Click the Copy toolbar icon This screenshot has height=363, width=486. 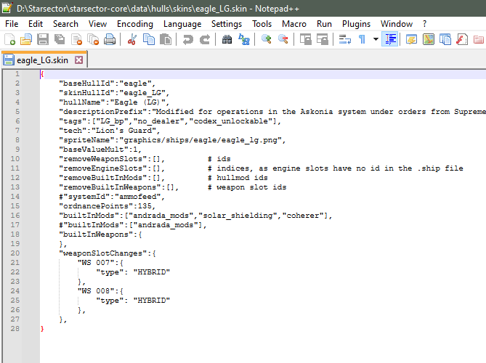coord(149,40)
